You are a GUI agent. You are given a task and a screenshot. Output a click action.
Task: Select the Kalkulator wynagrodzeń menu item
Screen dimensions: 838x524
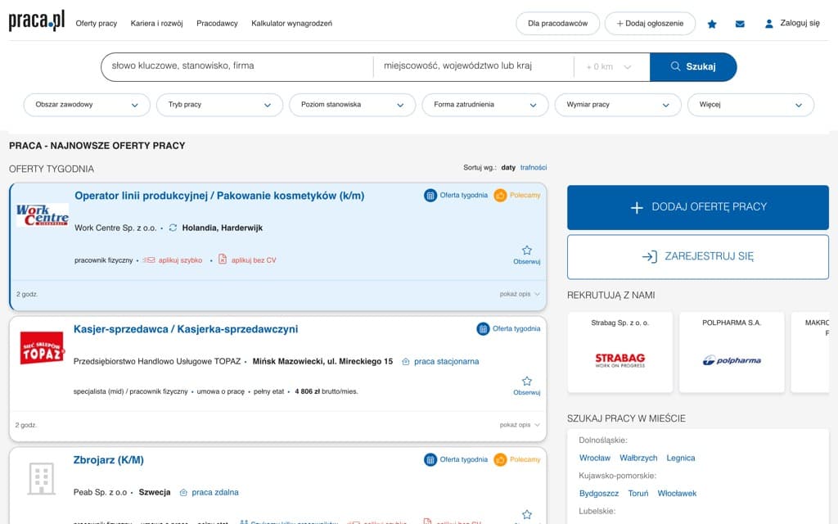pos(291,24)
